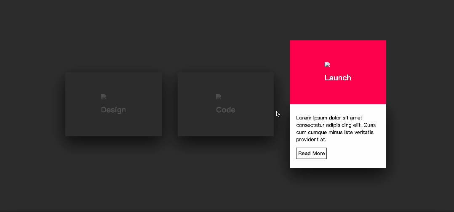The image size is (454, 212).
Task: Click the empty gap between Design and Code cards
Action: [170, 104]
